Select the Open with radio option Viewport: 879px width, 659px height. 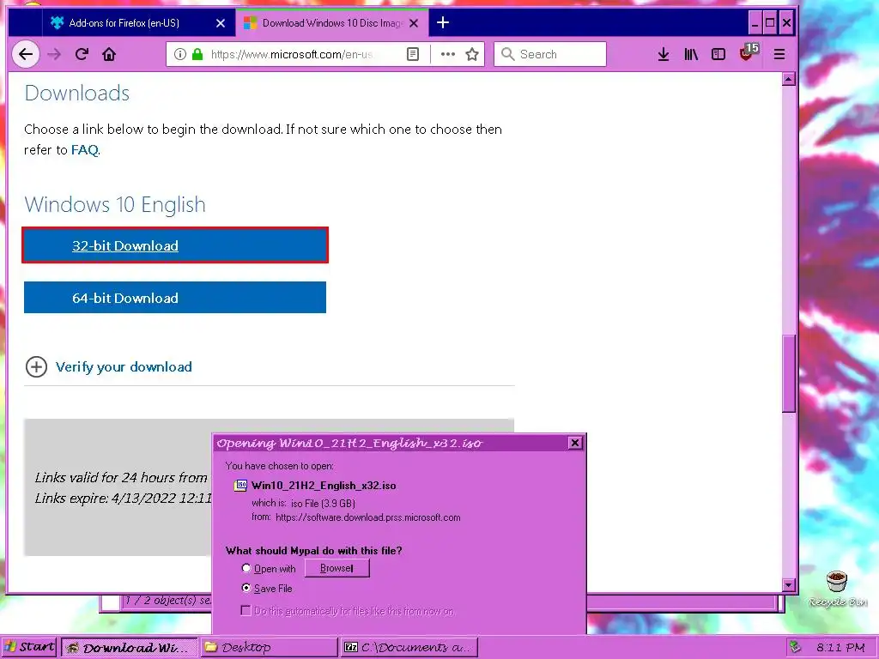[246, 568]
